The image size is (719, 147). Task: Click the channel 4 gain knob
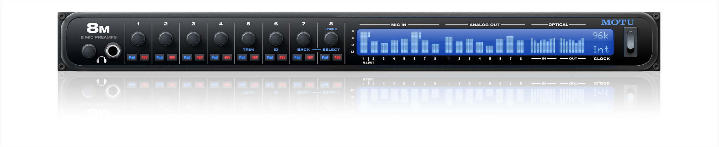pos(220,39)
